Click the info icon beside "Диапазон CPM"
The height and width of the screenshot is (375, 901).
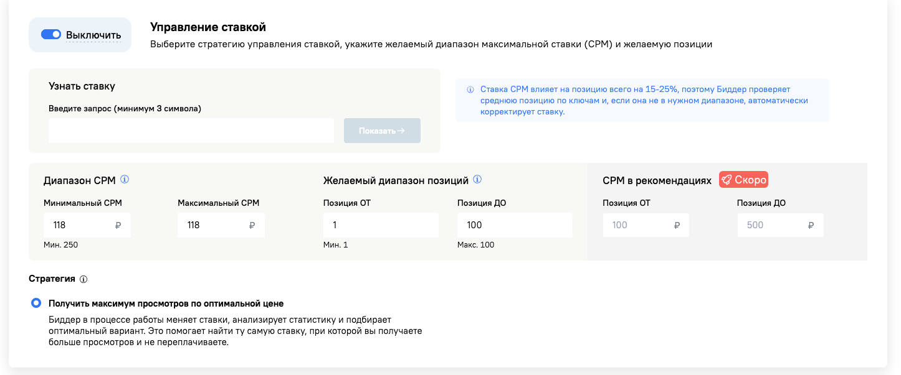point(125,180)
